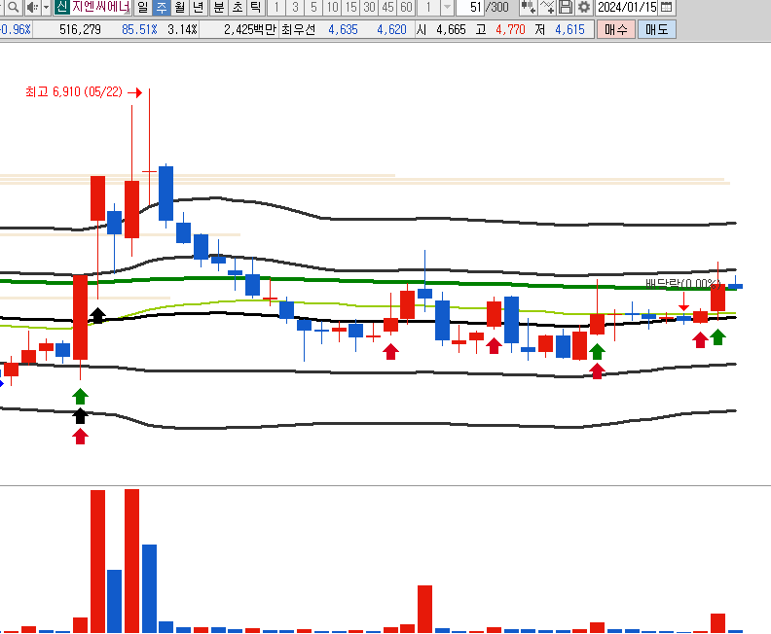Open chart settings gear icon
This screenshot has width=771, height=634.
[584, 8]
